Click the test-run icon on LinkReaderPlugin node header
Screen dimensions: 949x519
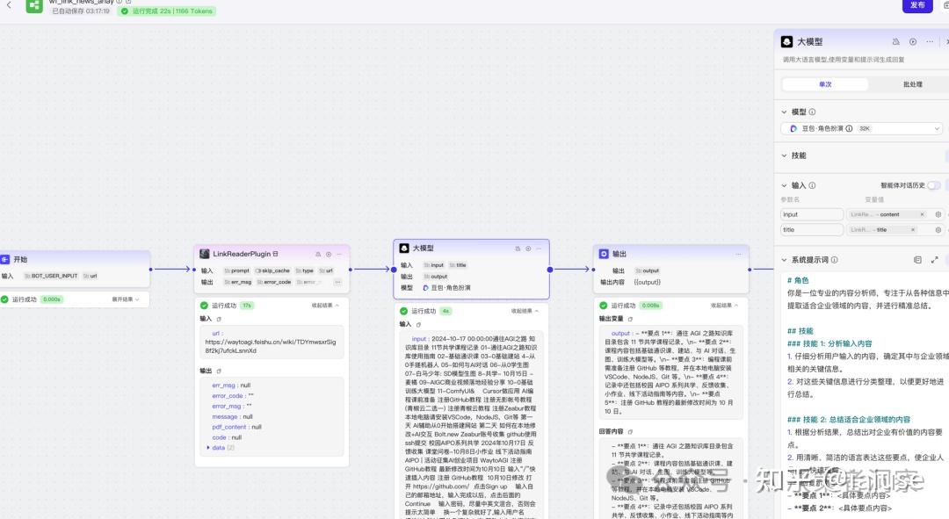tap(328, 254)
